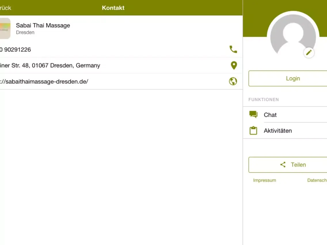The width and height of the screenshot is (327, 245).
Task: Click the phone number ending 90291226
Action: [16, 49]
